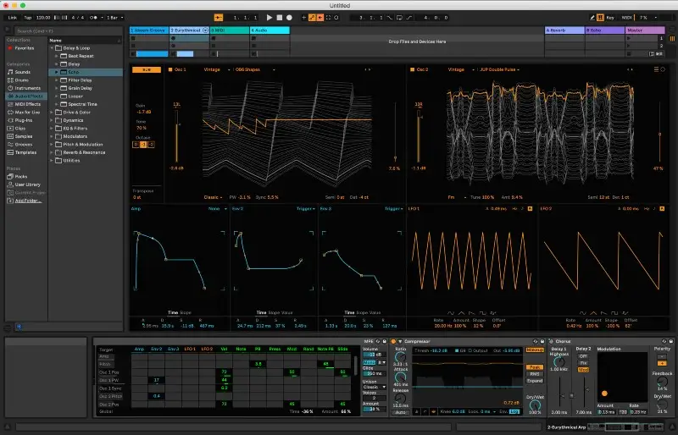
Task: Click the Chorus device activator icon
Action: 551,341
